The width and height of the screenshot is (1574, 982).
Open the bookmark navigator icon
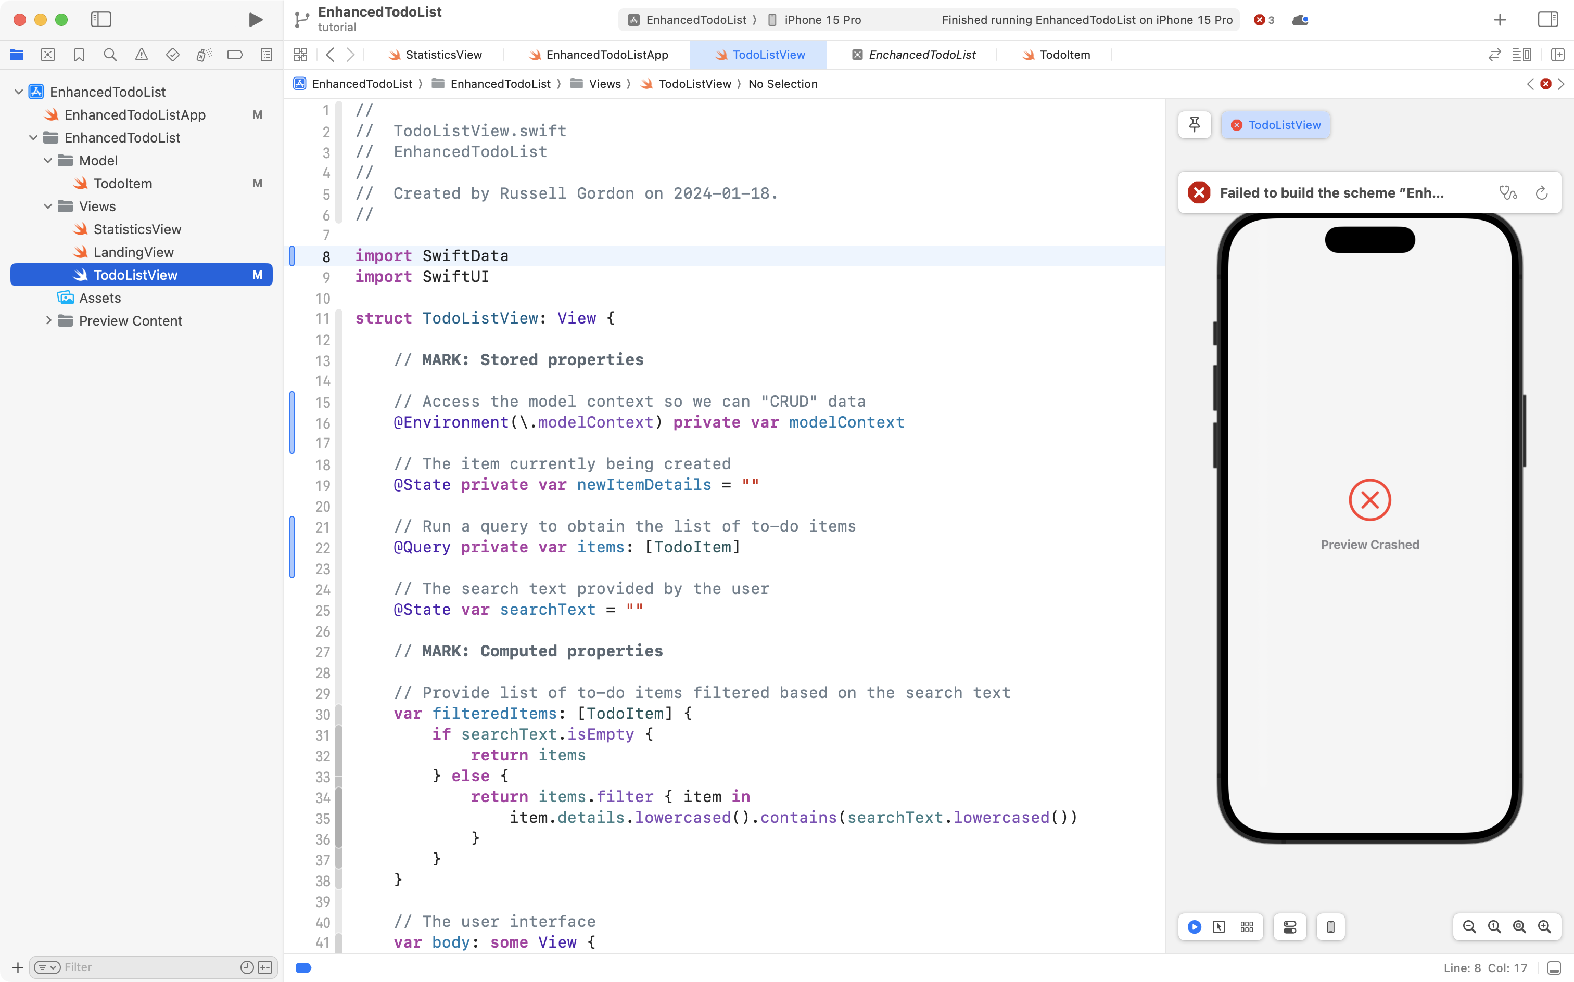click(x=79, y=55)
